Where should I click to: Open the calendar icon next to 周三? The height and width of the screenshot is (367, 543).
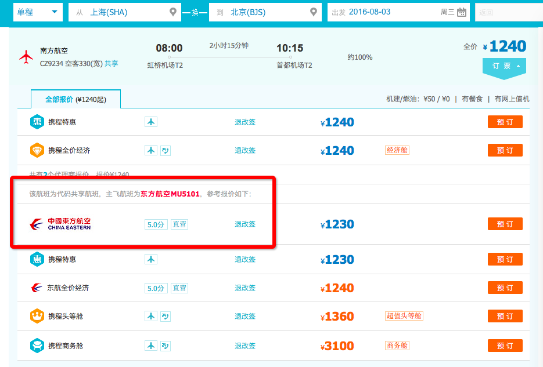462,12
